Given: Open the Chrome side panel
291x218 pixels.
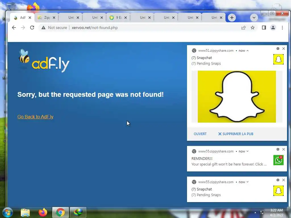Looking at the screenshot, I should point(264,28).
